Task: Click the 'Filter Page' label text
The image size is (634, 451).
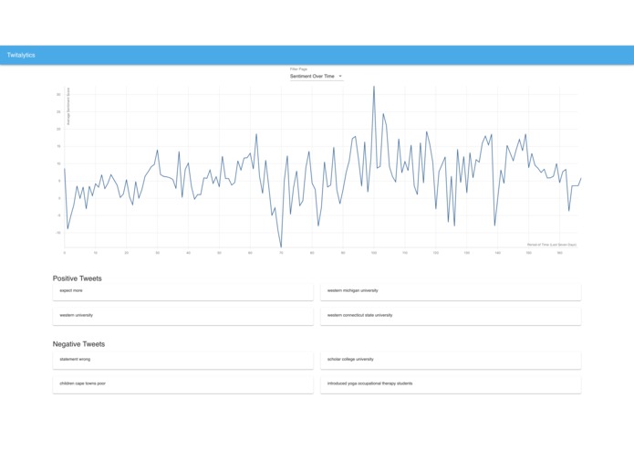Action: point(298,69)
